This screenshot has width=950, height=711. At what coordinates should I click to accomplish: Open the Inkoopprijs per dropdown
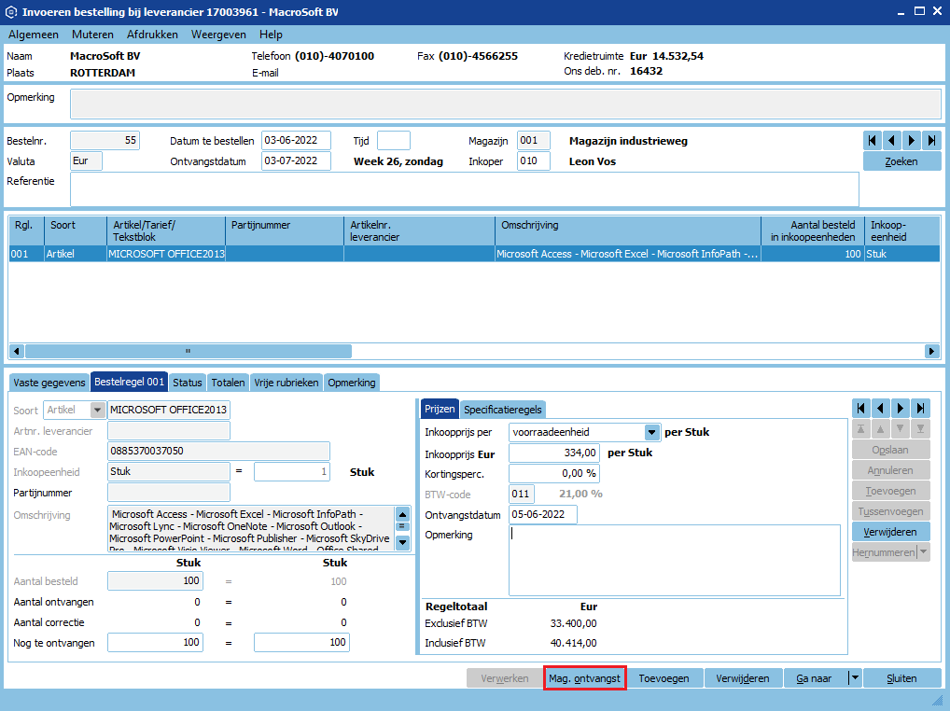(x=651, y=432)
